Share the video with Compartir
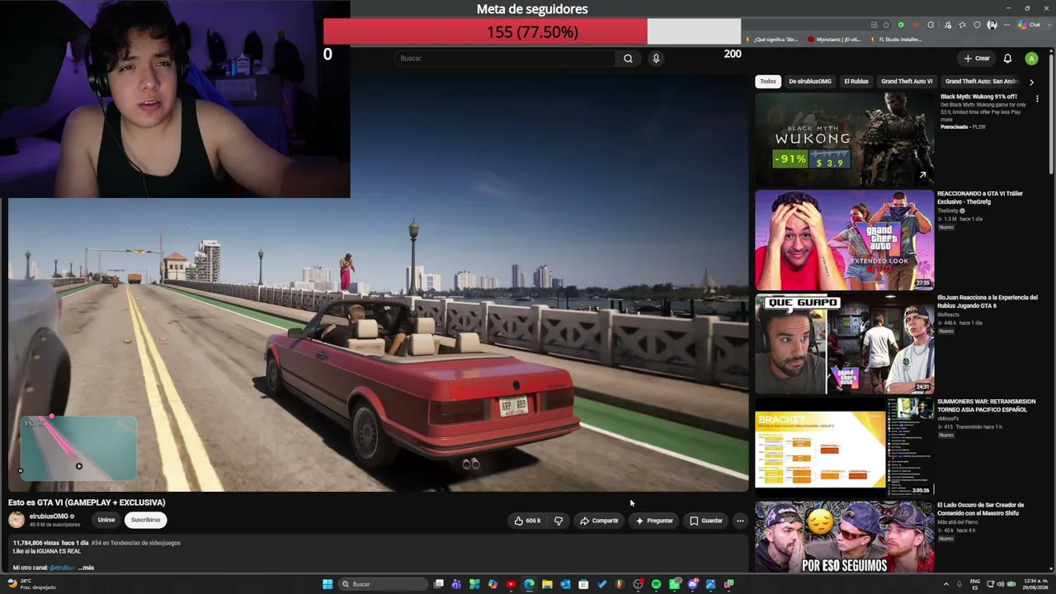Screen dimensions: 1056x594 [x=599, y=521]
